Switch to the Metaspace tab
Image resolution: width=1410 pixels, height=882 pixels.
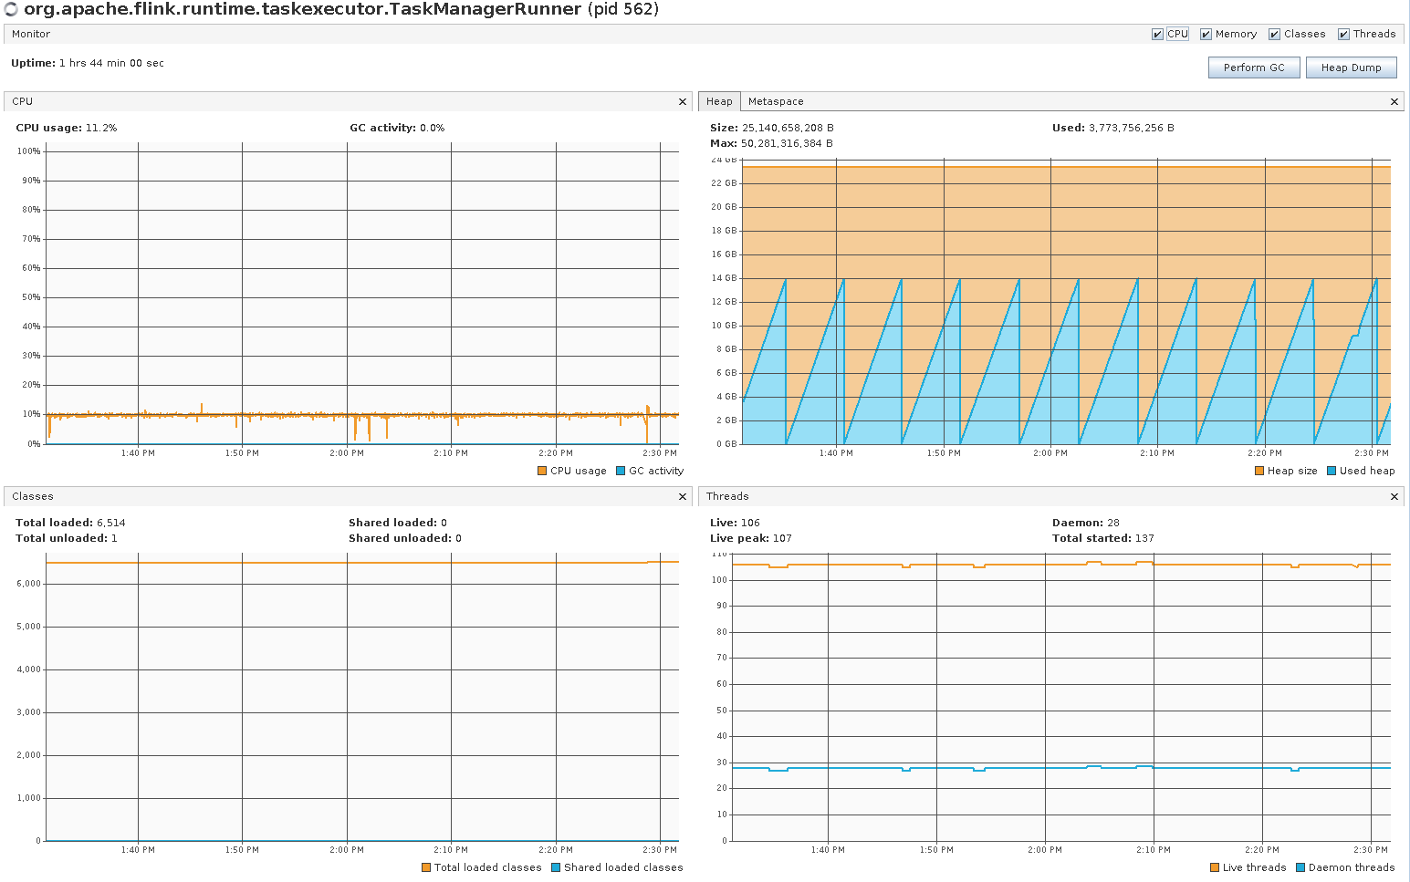pyautogui.click(x=776, y=102)
